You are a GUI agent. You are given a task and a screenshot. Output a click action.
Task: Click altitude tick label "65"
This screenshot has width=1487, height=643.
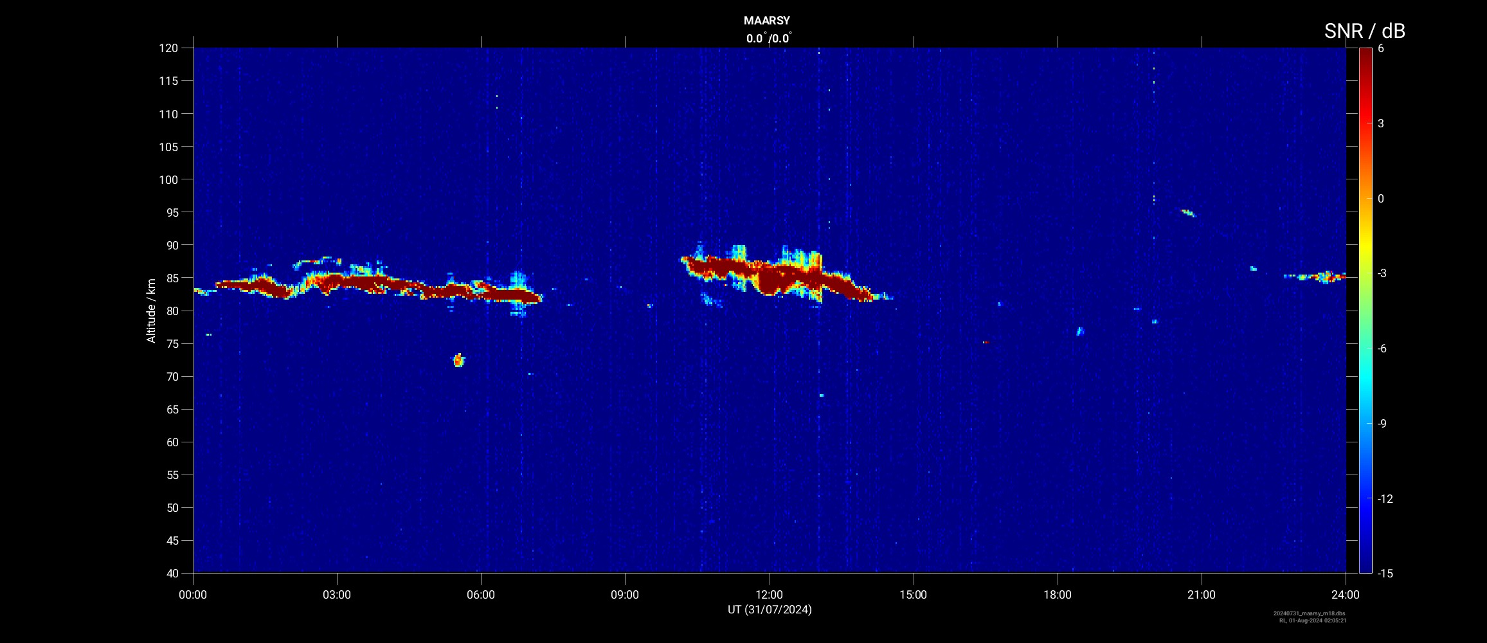(172, 409)
